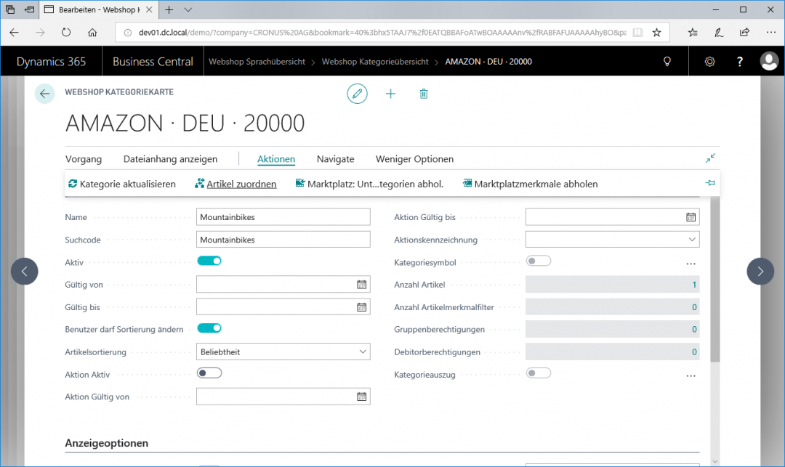Viewport: 785px width, 467px height.
Task: Run Kategorie aktualisieren action
Action: (122, 184)
